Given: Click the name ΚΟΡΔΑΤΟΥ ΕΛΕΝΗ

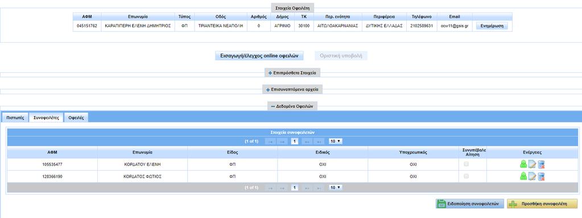Looking at the screenshot, I should click(x=143, y=164).
